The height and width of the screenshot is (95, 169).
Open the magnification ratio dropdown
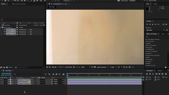click(x=55, y=67)
